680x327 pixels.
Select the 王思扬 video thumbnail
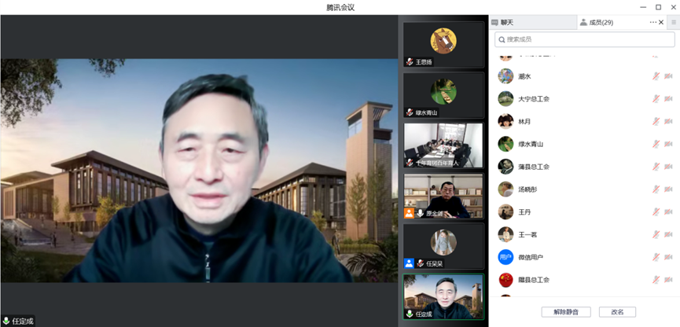point(443,44)
